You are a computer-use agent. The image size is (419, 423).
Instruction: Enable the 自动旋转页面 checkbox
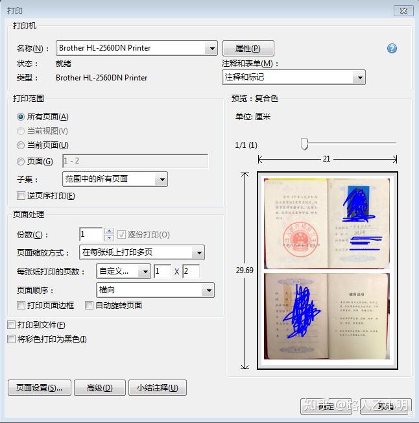pyautogui.click(x=89, y=306)
